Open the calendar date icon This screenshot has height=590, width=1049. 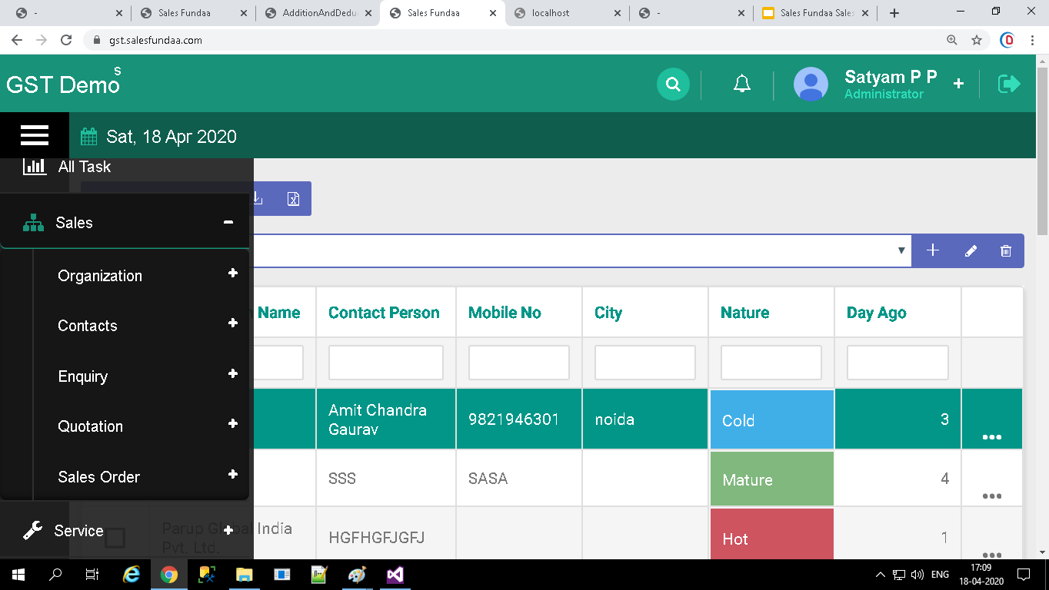click(x=89, y=138)
